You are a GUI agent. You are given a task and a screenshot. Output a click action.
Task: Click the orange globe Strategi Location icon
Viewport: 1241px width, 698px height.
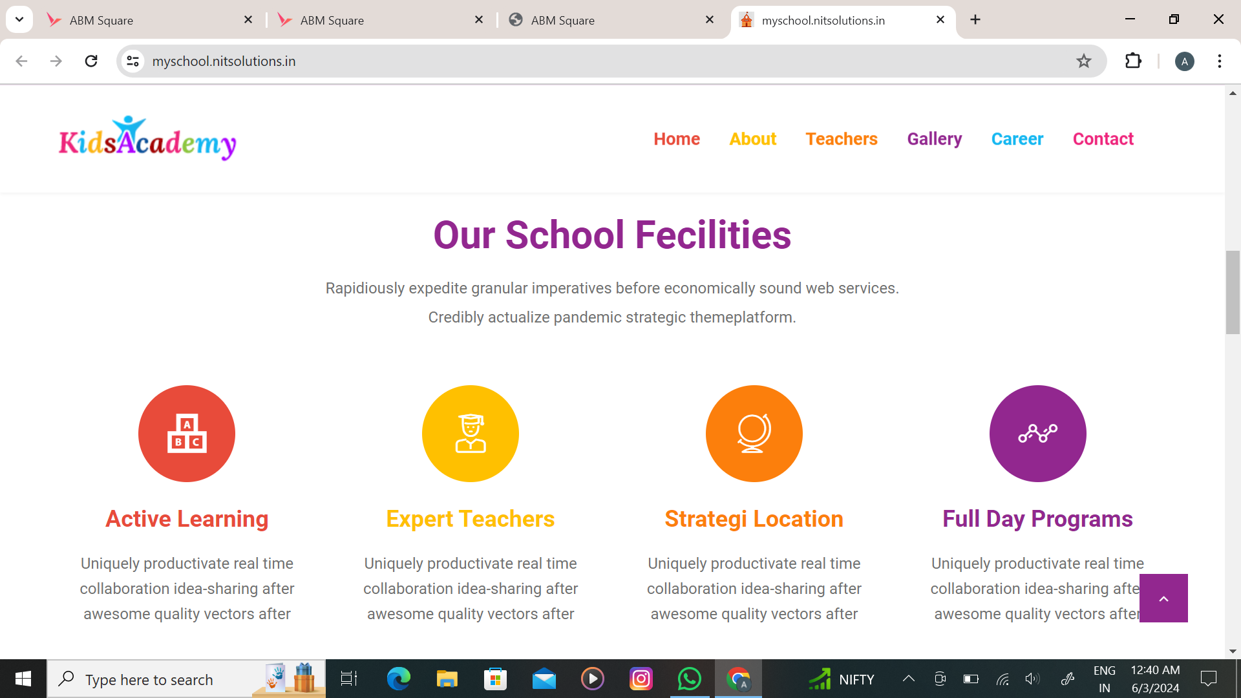(754, 434)
